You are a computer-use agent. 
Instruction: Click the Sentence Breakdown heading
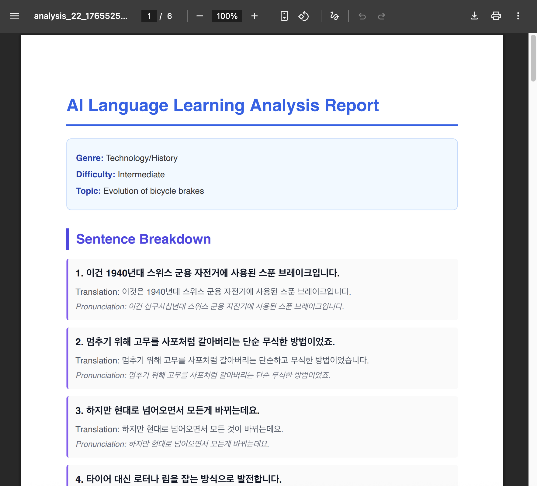[143, 239]
